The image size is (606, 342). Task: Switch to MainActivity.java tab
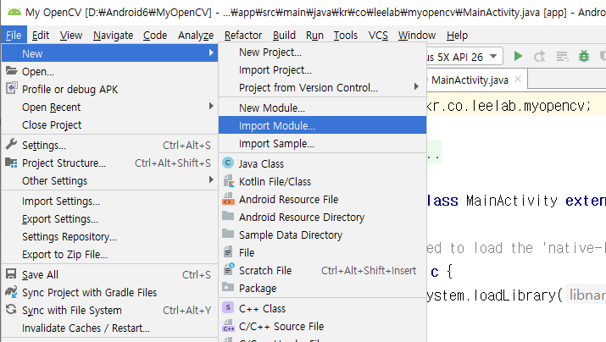(470, 80)
